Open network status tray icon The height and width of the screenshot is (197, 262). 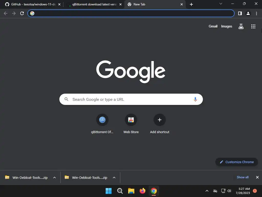[x=223, y=191]
